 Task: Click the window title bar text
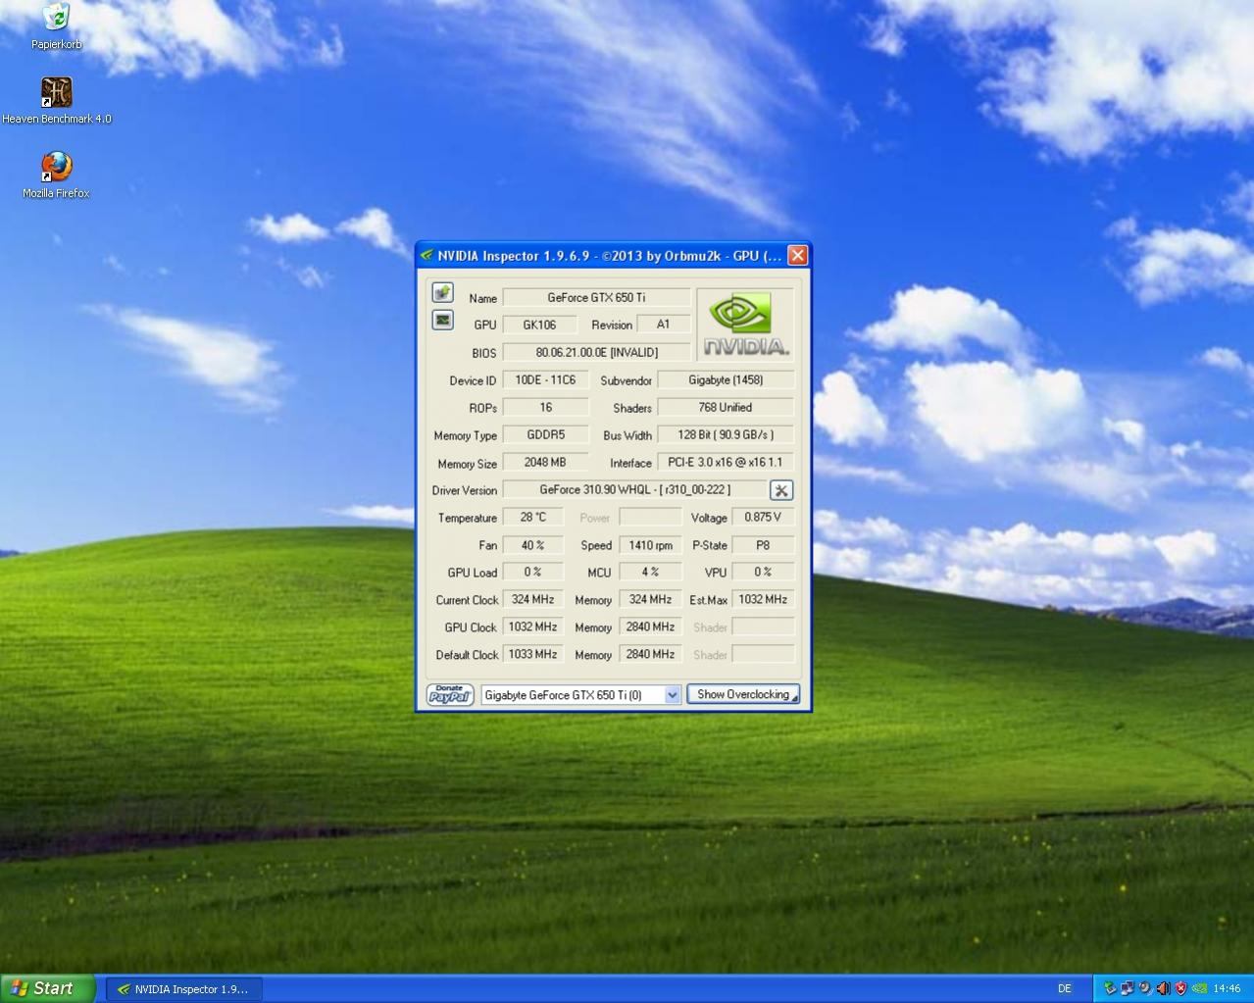click(x=609, y=256)
